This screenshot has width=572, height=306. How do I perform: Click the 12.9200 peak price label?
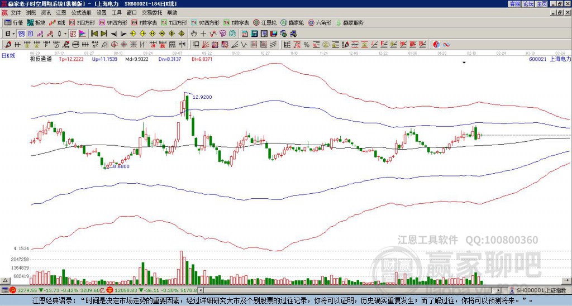point(202,97)
